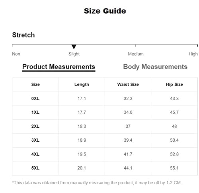
Task: Click the Slight stretch label
Action: [x=74, y=54]
